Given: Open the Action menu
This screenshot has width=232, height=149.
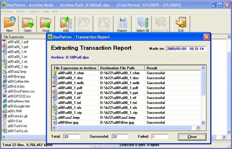Looking at the screenshot, I should (21, 11).
